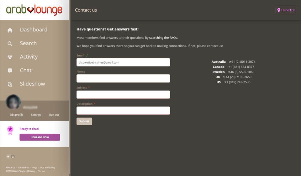The image size is (301, 176).
Task: Click the Activity heart-pulse icon
Action: (x=10, y=57)
